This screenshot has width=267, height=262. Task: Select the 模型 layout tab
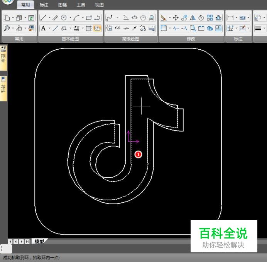point(39,241)
